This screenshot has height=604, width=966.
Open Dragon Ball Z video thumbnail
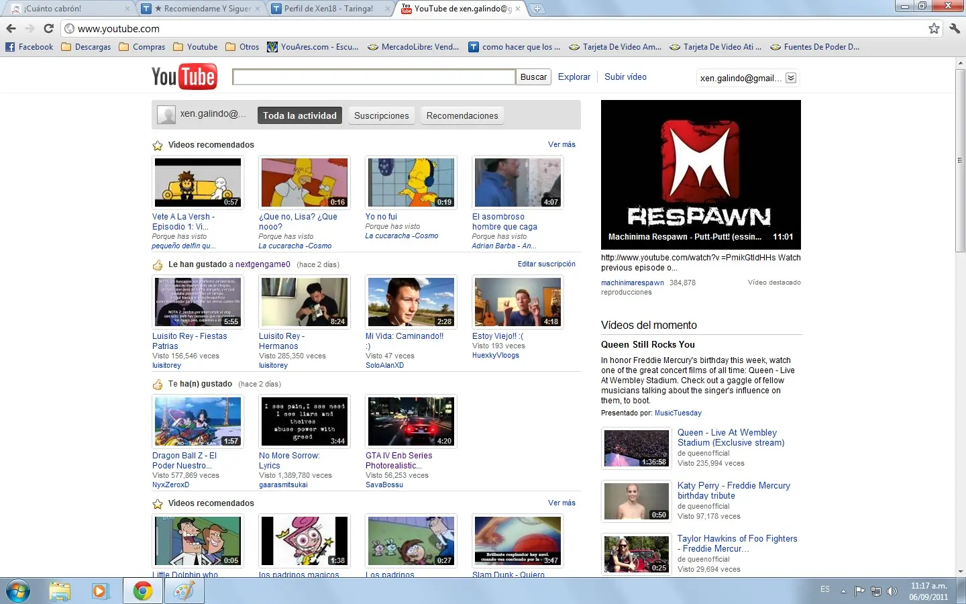point(198,421)
